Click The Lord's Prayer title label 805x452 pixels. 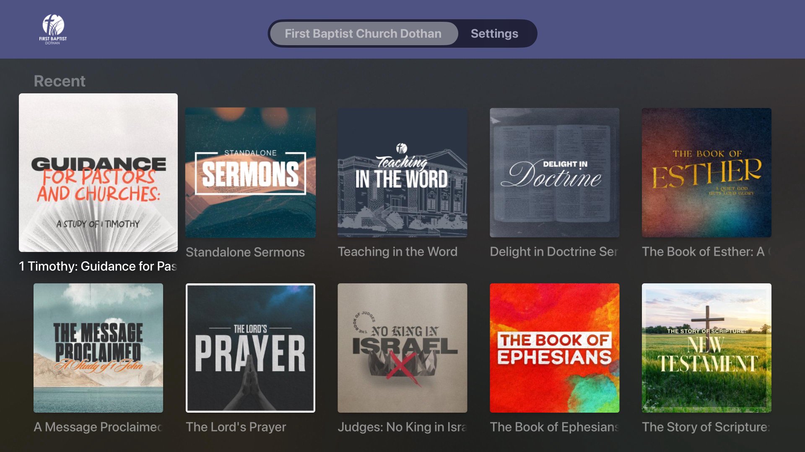click(236, 427)
